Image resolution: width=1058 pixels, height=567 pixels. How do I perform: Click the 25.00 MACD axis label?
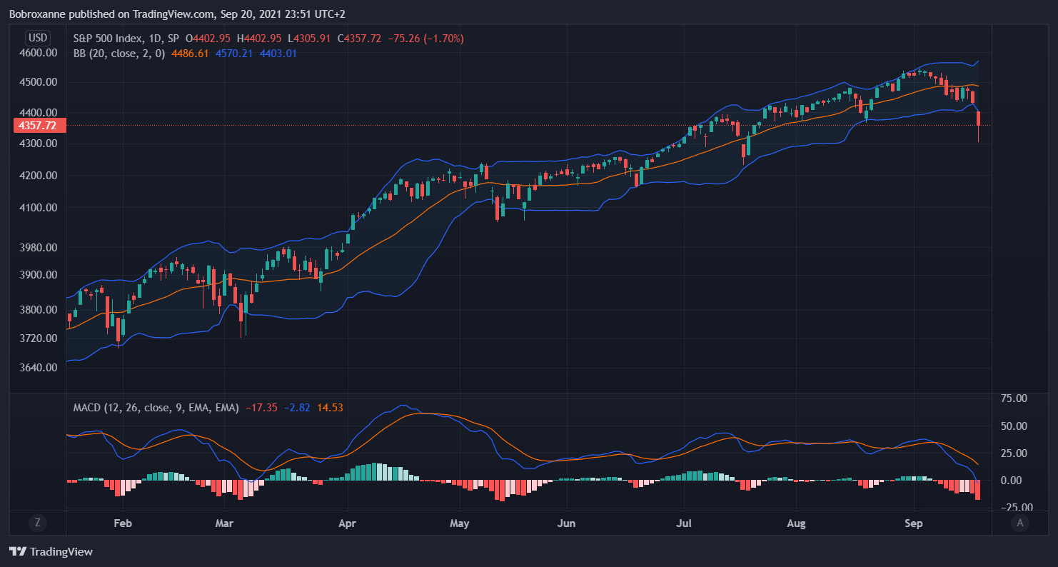(x=1014, y=453)
